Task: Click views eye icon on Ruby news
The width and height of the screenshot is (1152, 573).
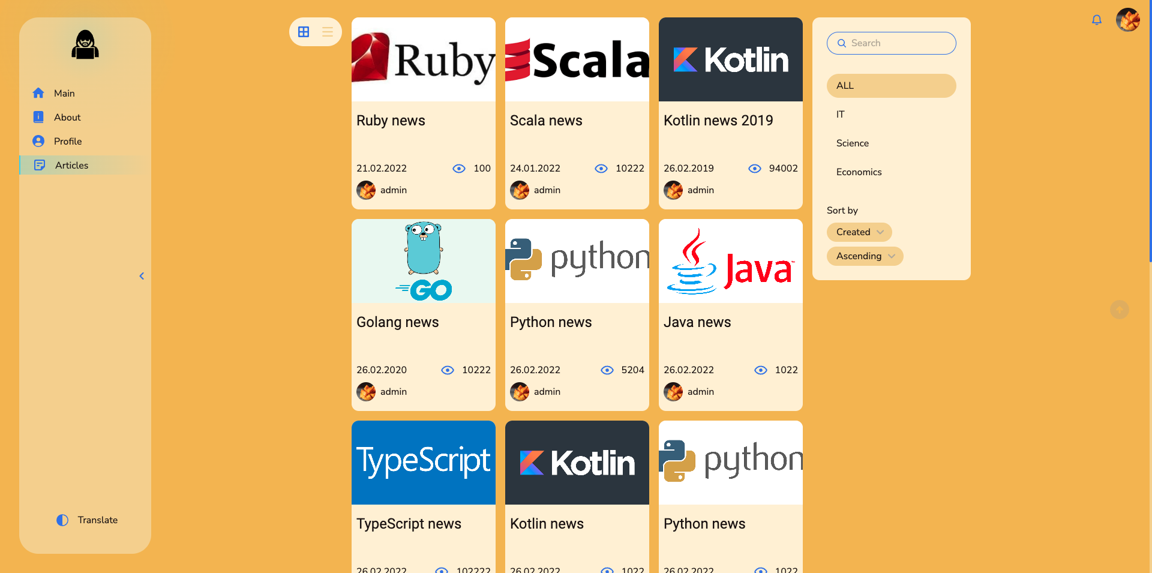Action: (459, 169)
